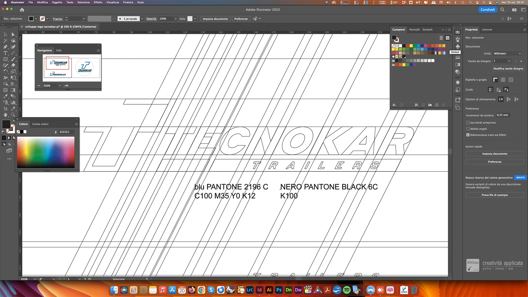Viewport: 528px width, 297px height.
Task: Switch swatches to list view
Action: pos(441,38)
